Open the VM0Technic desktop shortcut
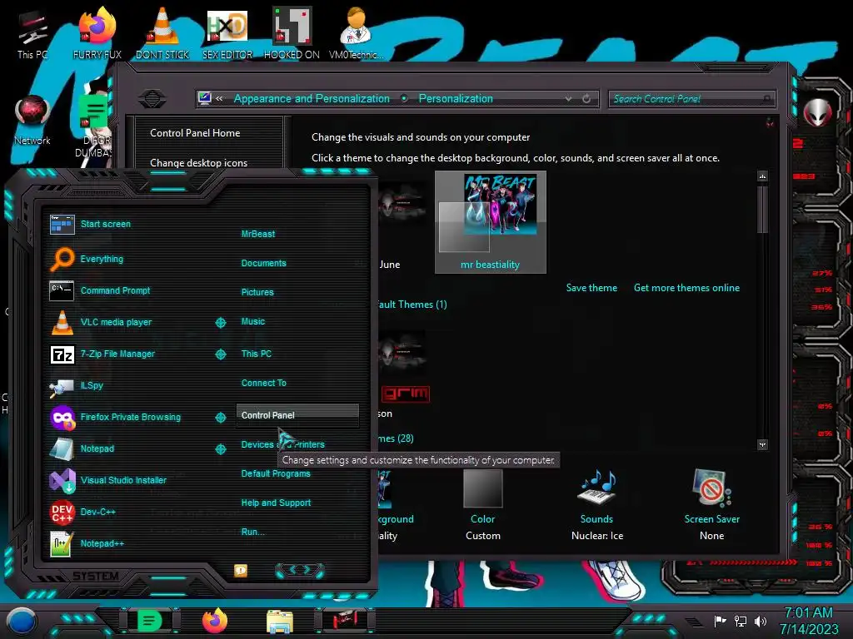The width and height of the screenshot is (853, 639). [x=357, y=34]
